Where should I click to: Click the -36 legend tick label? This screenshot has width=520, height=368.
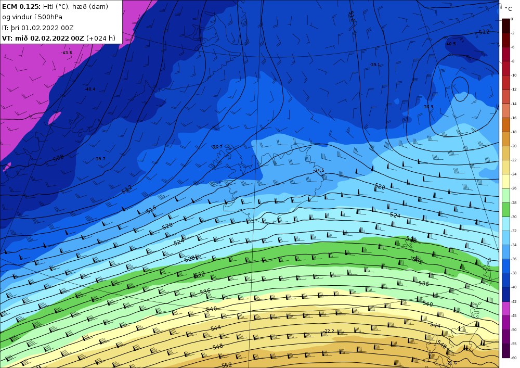514,259
